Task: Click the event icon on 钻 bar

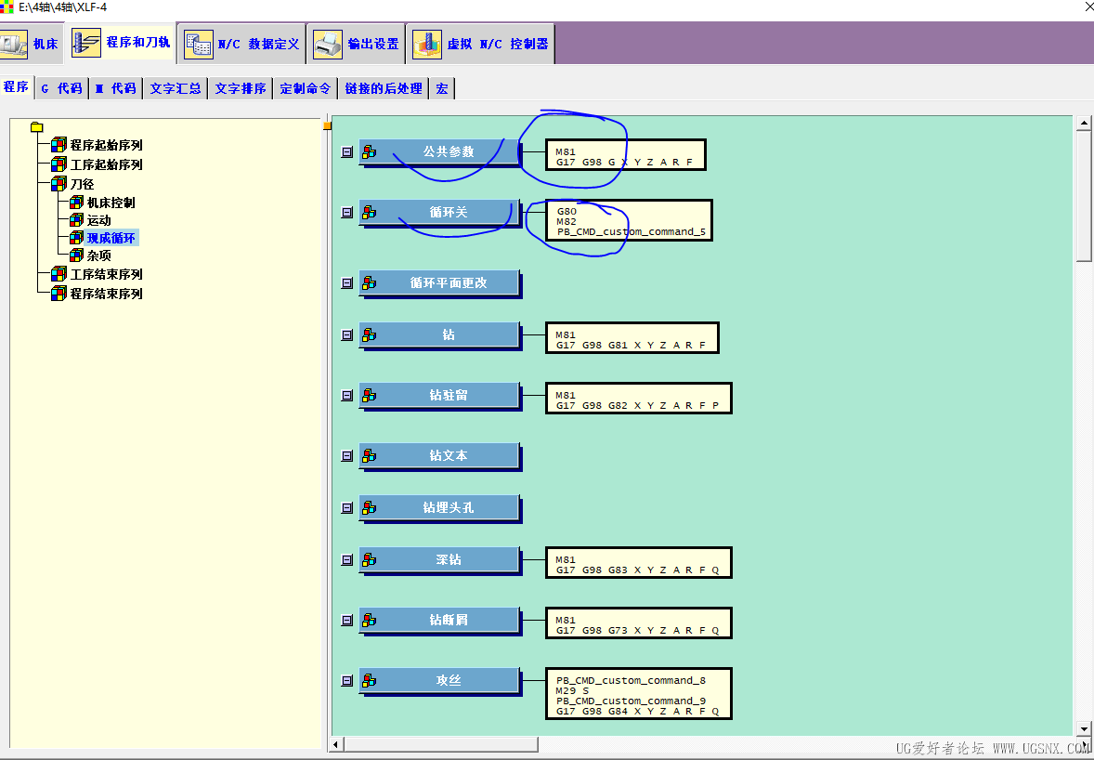Action: point(369,335)
